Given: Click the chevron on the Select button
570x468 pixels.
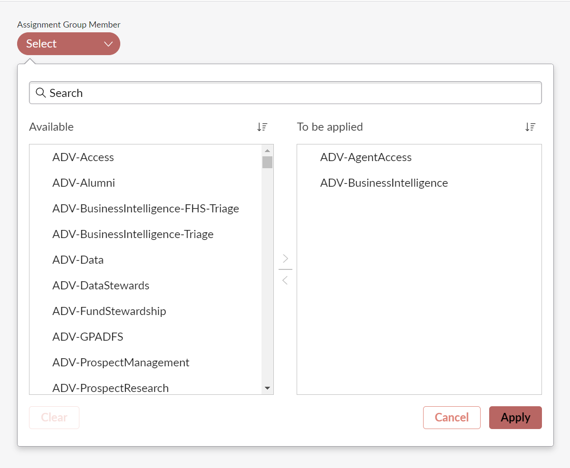Looking at the screenshot, I should pyautogui.click(x=108, y=43).
